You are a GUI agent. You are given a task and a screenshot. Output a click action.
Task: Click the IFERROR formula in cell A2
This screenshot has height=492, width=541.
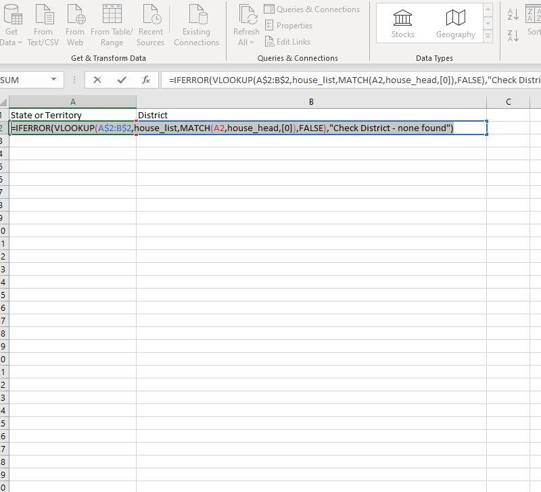tap(232, 128)
